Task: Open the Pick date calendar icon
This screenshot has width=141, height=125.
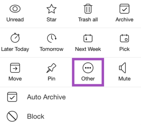Action: click(124, 38)
